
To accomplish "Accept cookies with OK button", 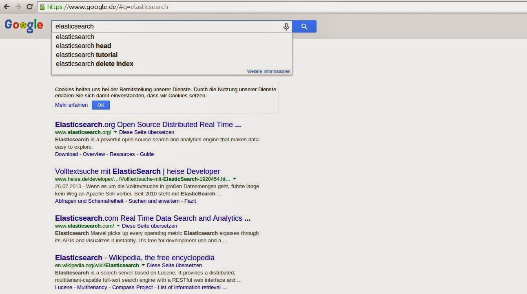I will [101, 105].
